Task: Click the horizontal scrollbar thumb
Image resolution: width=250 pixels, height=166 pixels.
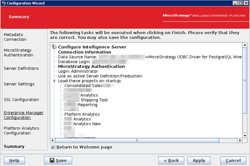Action: (x=137, y=141)
